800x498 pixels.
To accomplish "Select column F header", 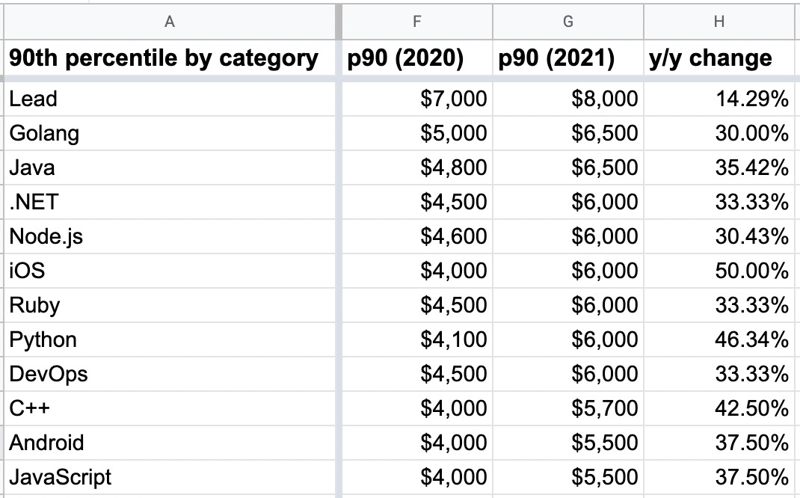I will pos(416,22).
